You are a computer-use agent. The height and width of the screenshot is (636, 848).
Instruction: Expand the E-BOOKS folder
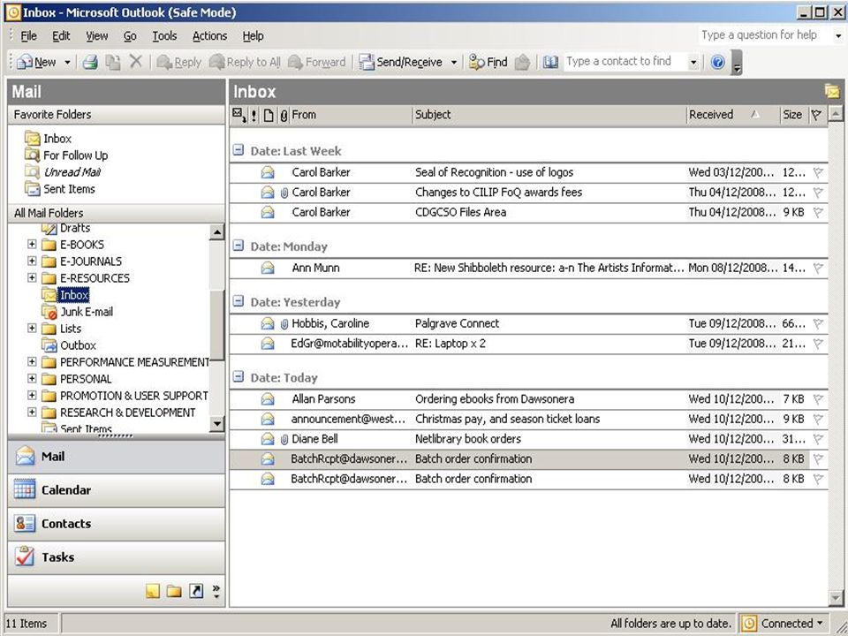tap(32, 245)
